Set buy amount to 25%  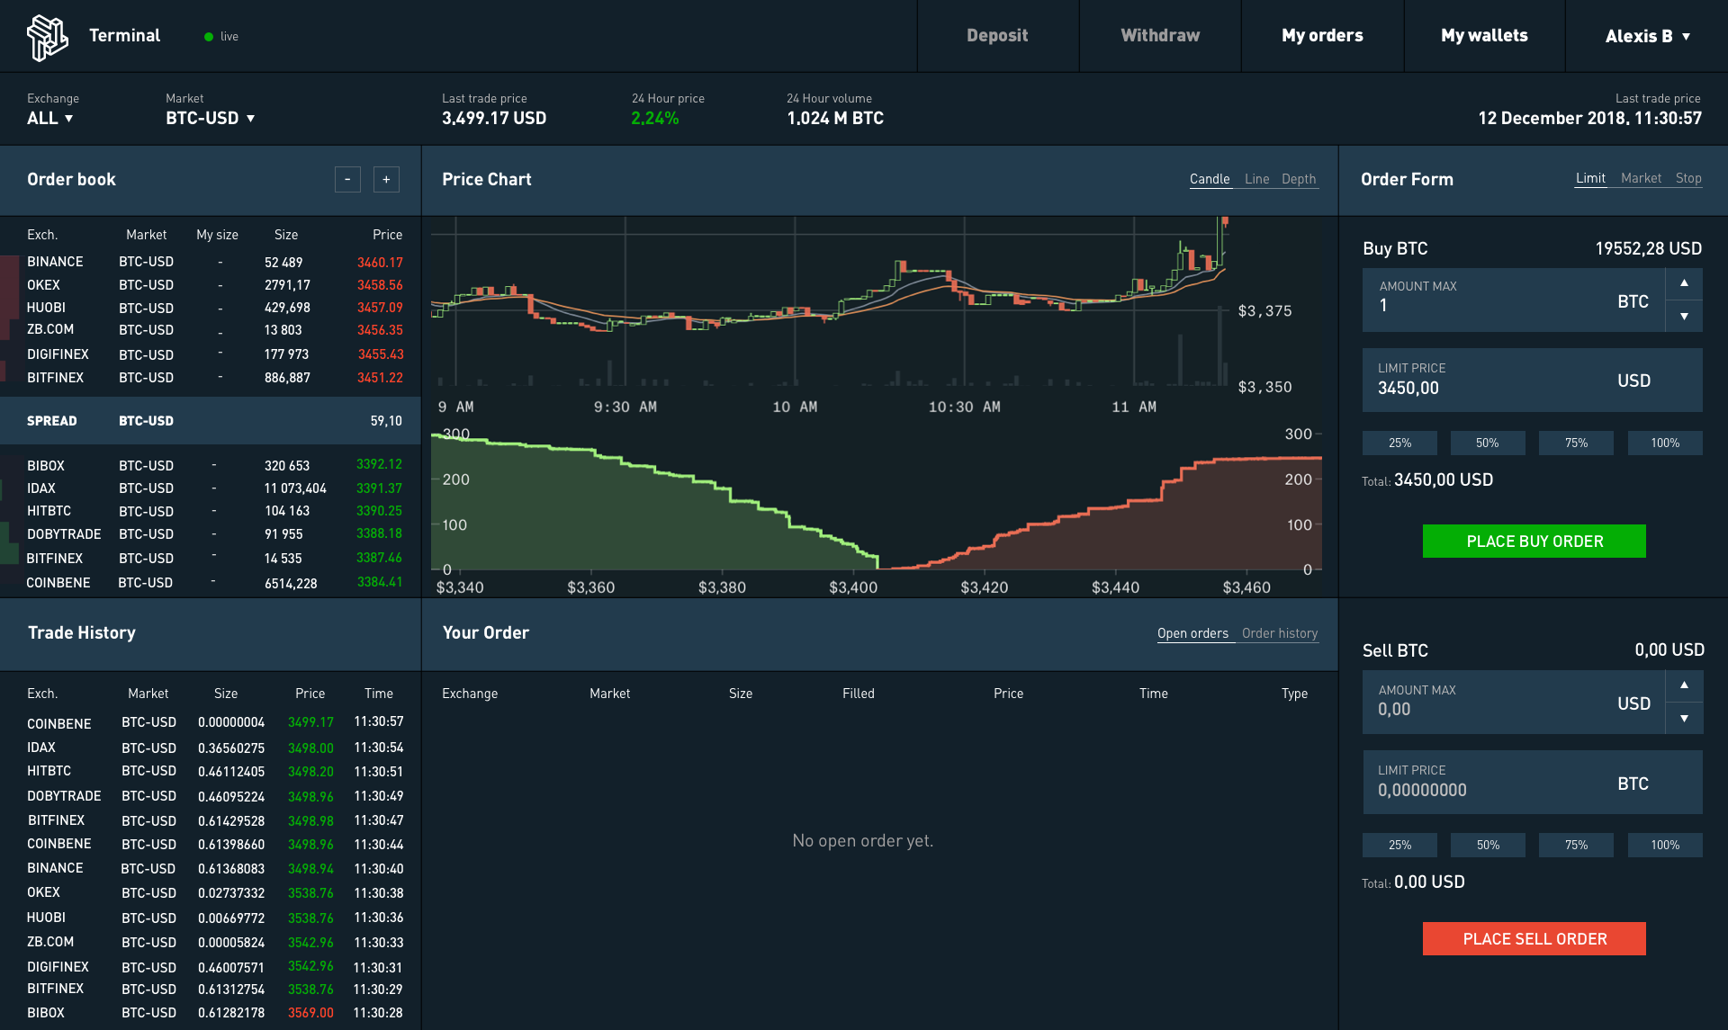[x=1399, y=443]
